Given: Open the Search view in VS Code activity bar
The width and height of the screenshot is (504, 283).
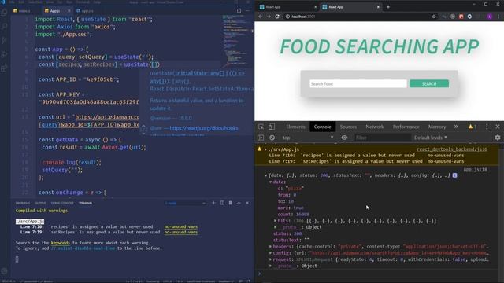Looking at the screenshot, I should click(x=4, y=26).
